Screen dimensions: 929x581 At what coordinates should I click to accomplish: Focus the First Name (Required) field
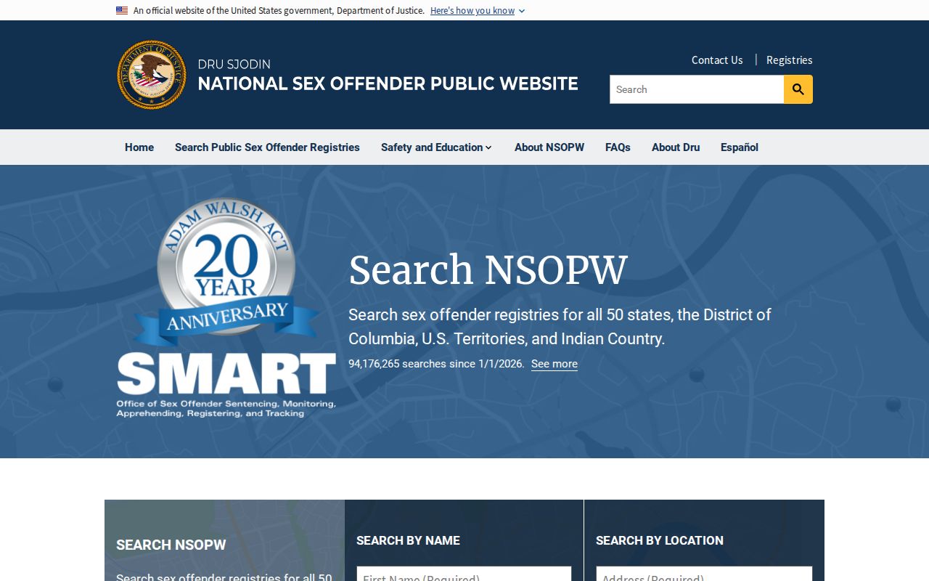464,574
